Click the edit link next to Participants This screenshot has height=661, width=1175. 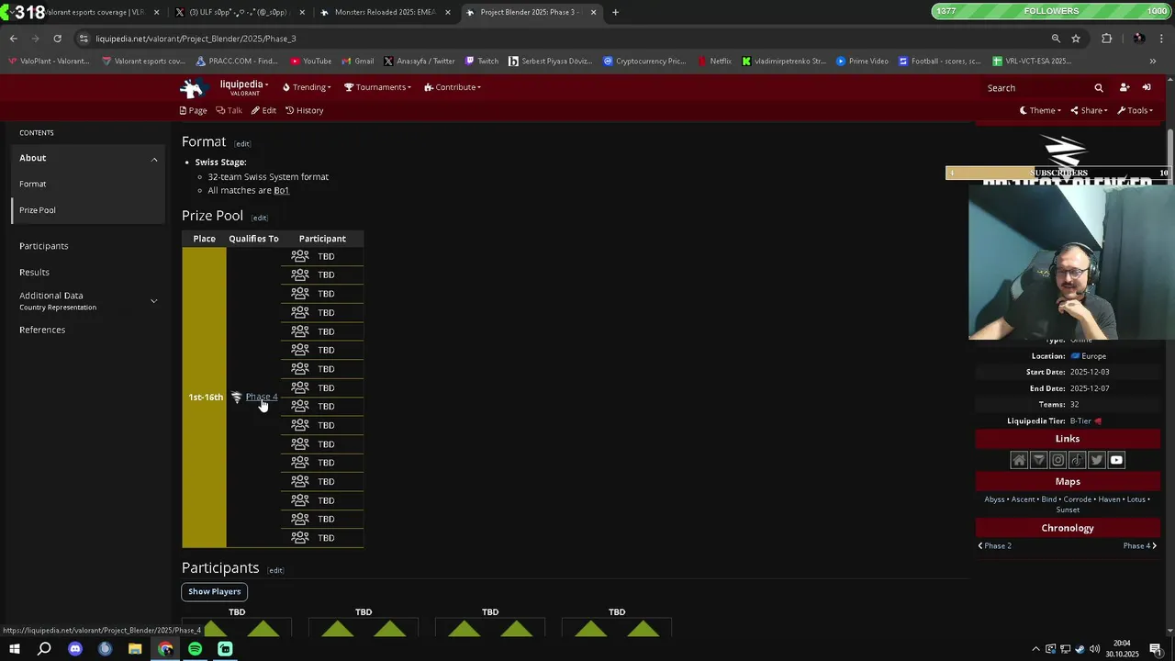click(x=275, y=571)
